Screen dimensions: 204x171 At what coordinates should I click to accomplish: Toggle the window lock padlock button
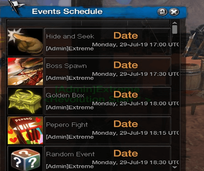162,12
